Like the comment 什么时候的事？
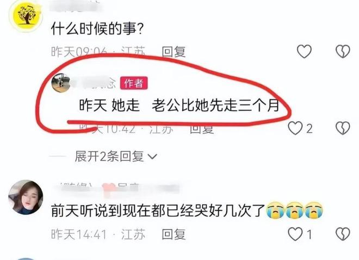Image resolution: width=359 pixels, height=260 pixels. tap(304, 51)
